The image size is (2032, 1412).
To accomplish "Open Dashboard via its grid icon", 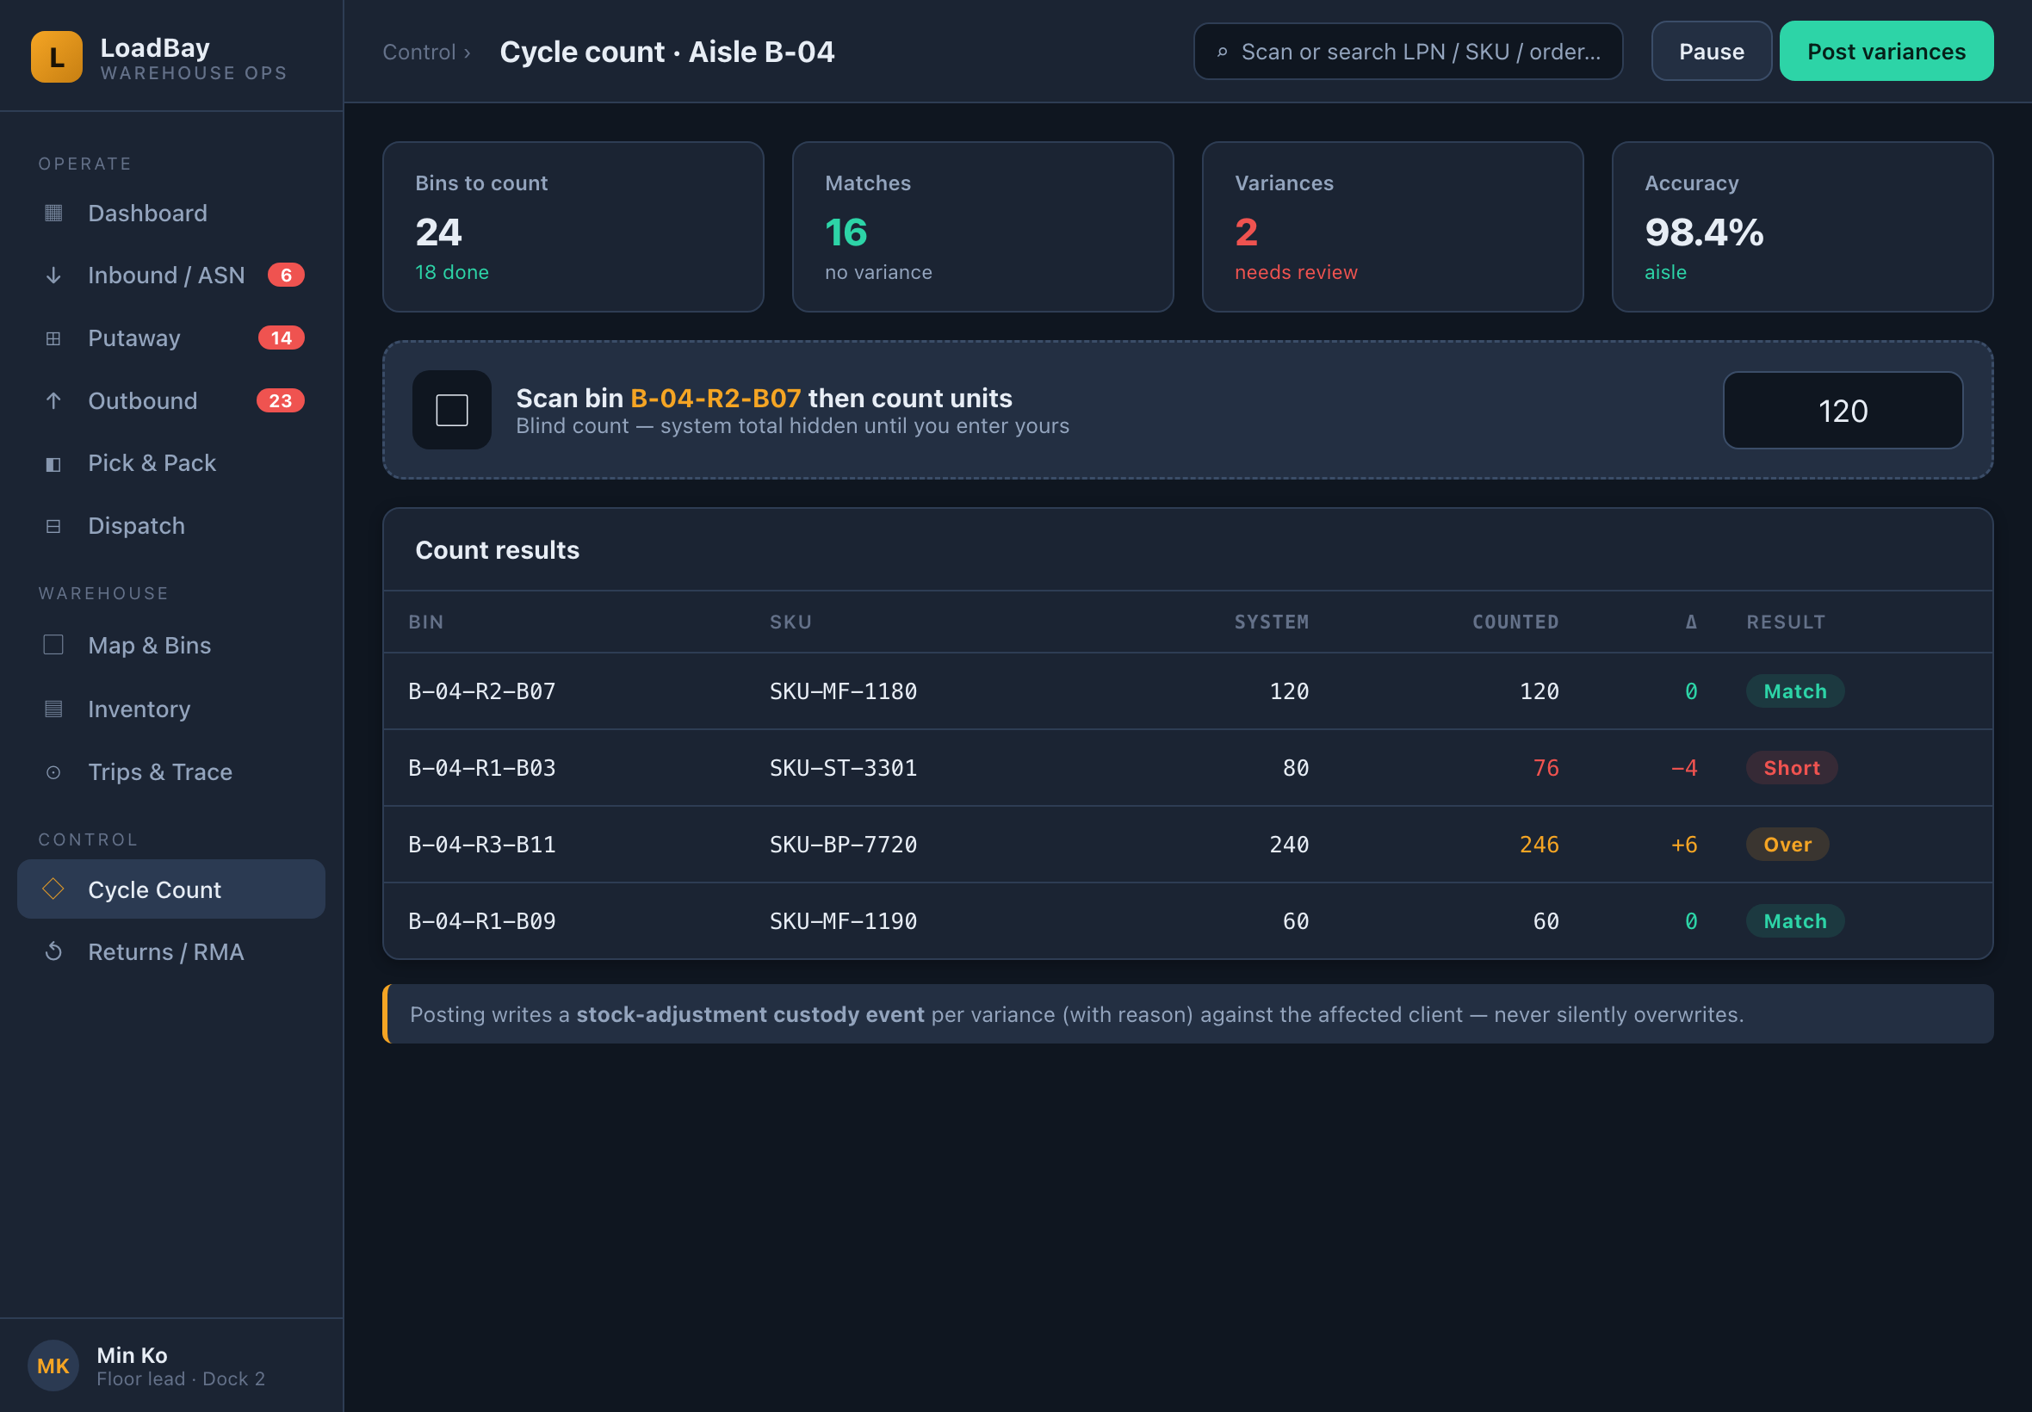I will 53,214.
